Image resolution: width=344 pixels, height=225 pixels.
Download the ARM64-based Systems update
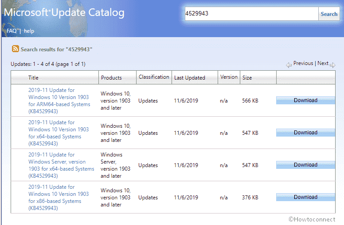[x=305, y=100]
